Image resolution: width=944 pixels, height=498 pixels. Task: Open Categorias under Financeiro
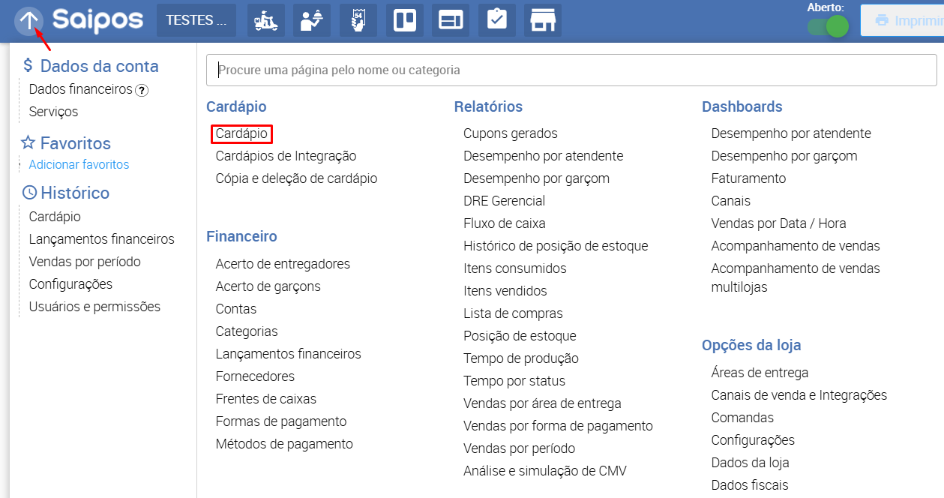[247, 331]
